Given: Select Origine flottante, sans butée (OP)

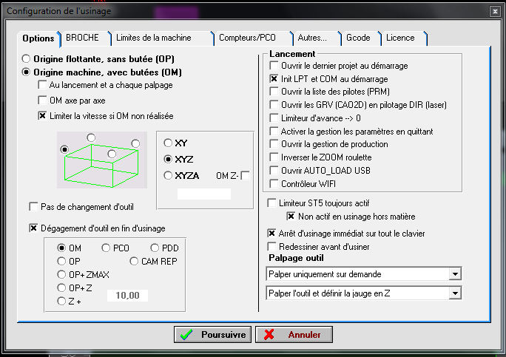Looking at the screenshot, I should [x=27, y=58].
